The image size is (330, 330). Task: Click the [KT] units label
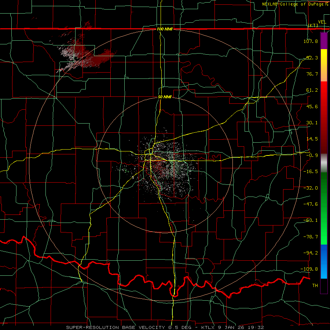pos(313,25)
